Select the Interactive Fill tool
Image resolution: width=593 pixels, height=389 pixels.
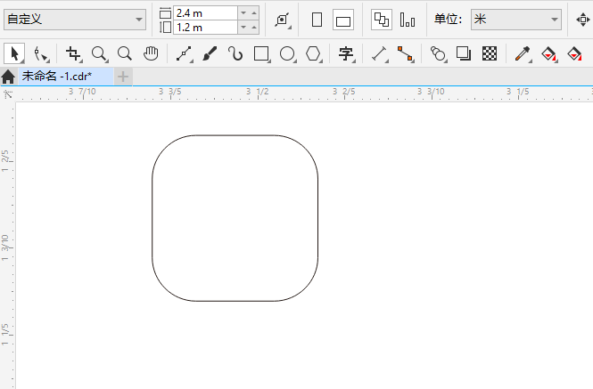pyautogui.click(x=548, y=54)
